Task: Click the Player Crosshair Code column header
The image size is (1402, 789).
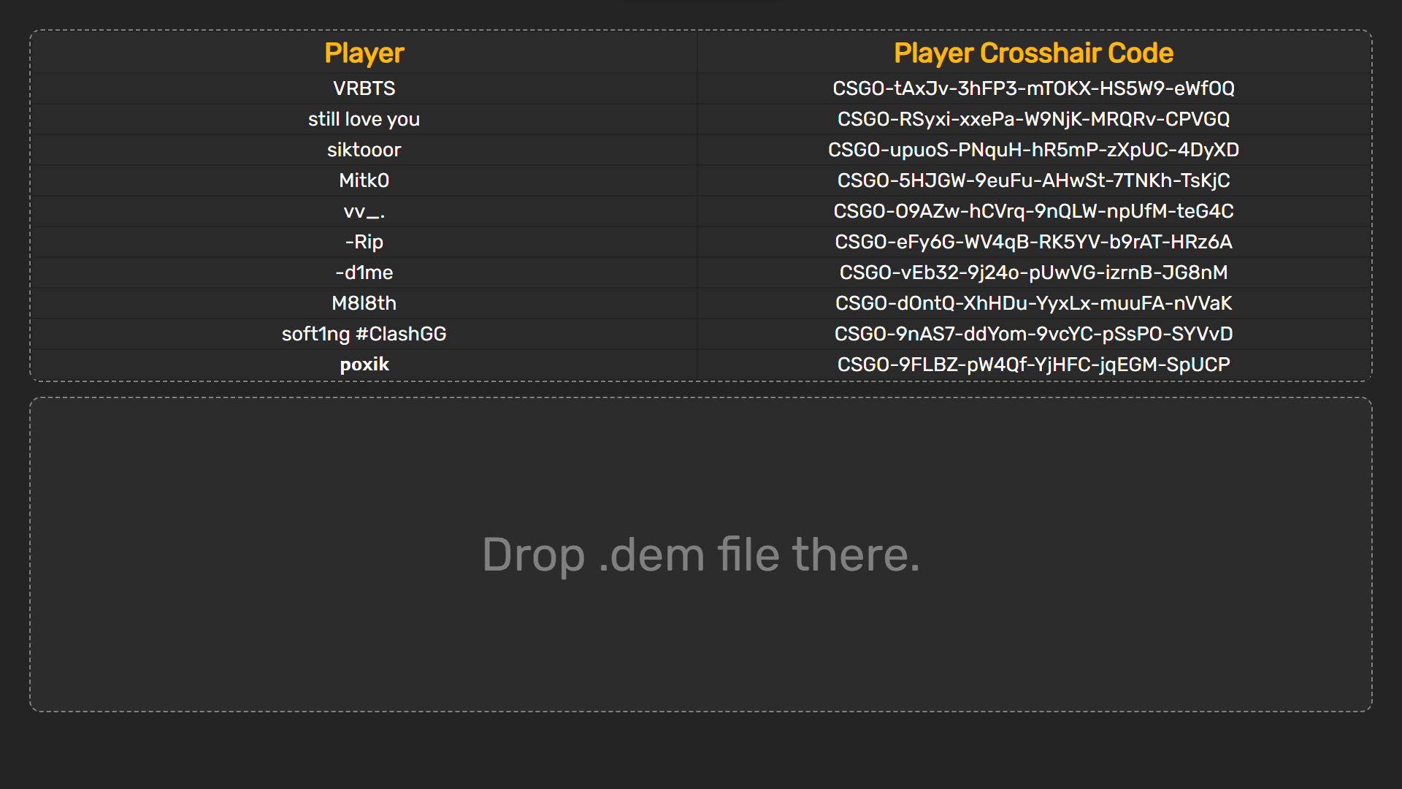Action: 1033,53
